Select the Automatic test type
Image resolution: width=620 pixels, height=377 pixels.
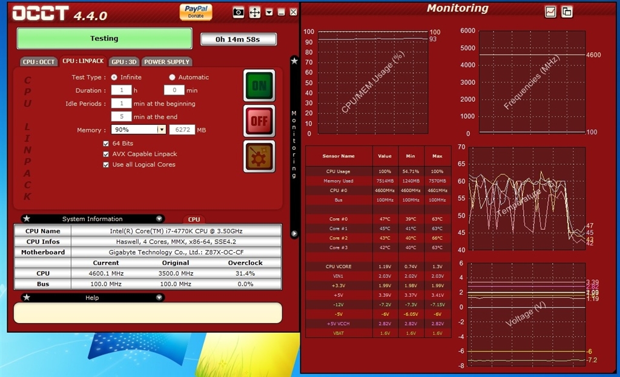(x=172, y=77)
